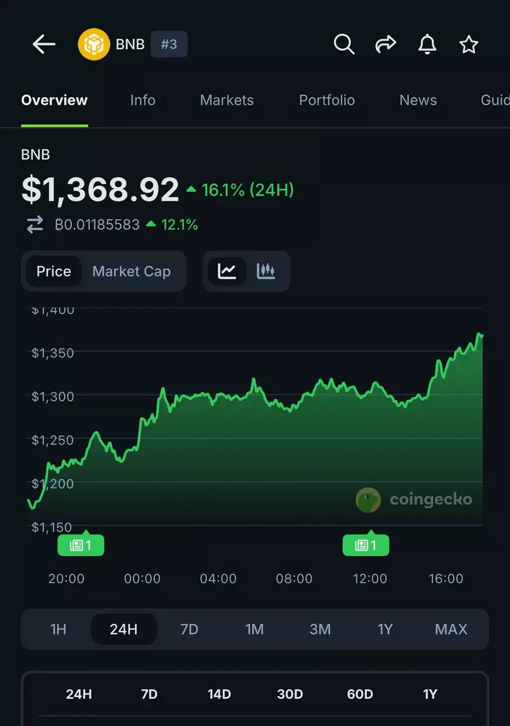Viewport: 510px width, 726px height.
Task: Show MAX chart time range
Action: point(451,629)
